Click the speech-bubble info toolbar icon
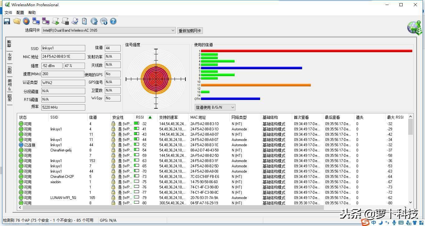This screenshot has width=425, height=226. (103, 21)
